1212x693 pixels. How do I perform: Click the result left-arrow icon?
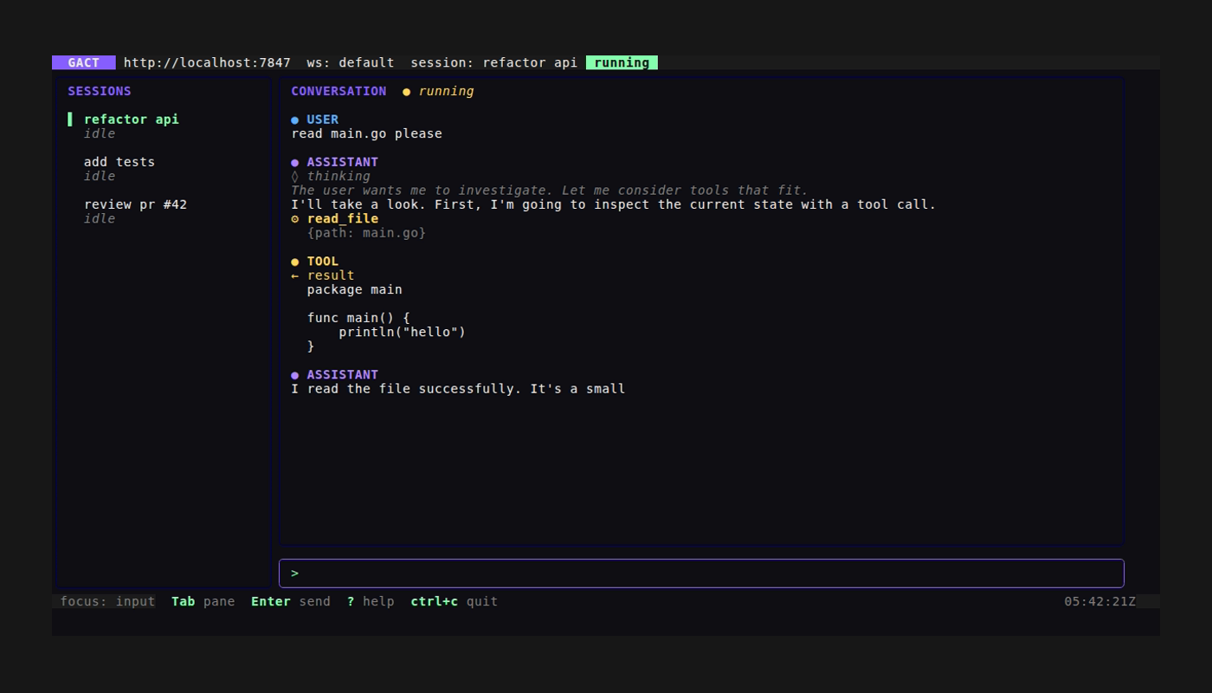[295, 275]
